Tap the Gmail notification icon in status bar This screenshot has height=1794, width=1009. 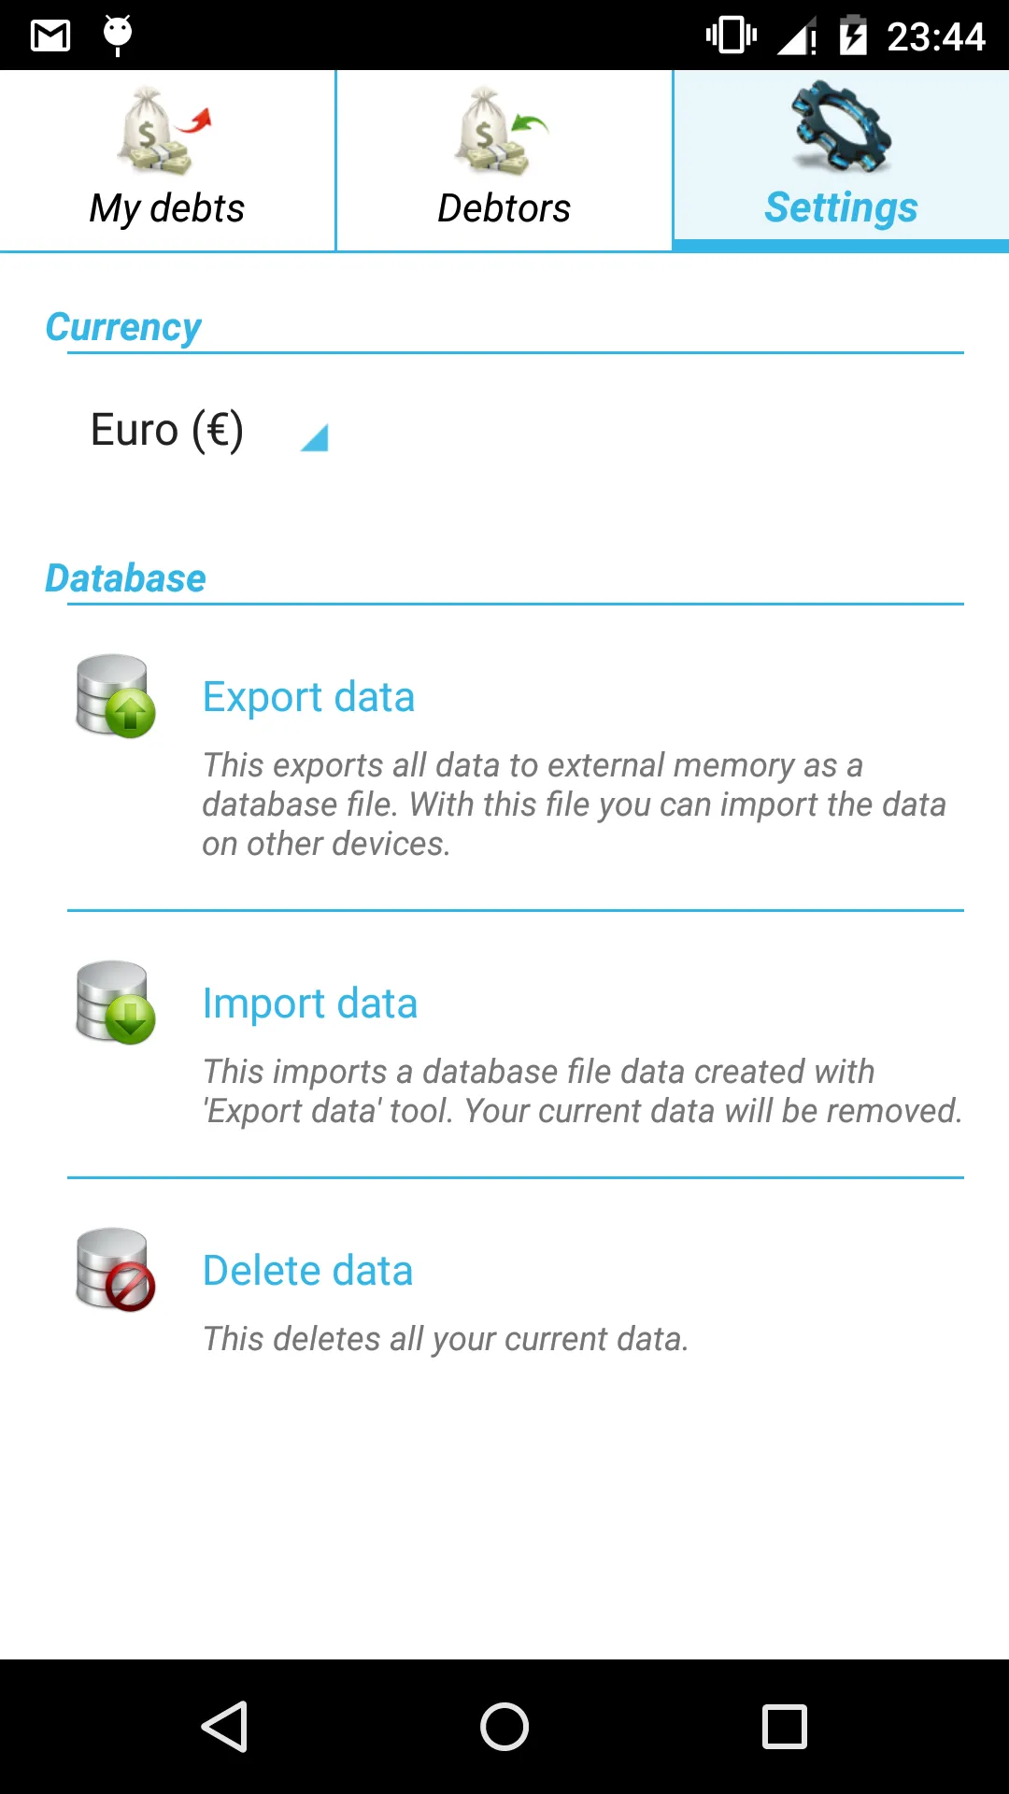coord(50,36)
